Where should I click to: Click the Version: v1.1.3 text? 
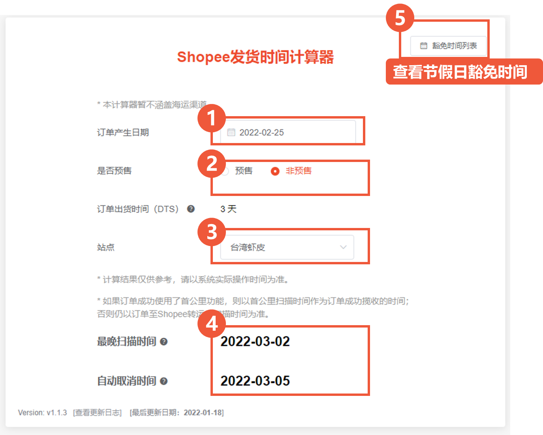point(43,412)
